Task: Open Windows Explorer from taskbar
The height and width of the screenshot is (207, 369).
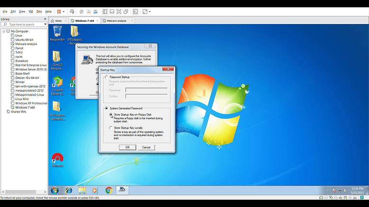Action: point(82,190)
